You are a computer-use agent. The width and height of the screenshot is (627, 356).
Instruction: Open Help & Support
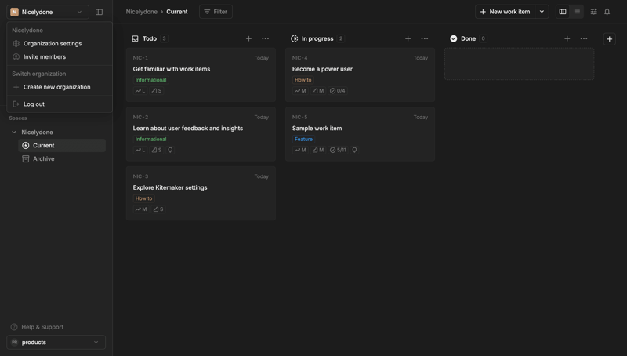pyautogui.click(x=37, y=327)
